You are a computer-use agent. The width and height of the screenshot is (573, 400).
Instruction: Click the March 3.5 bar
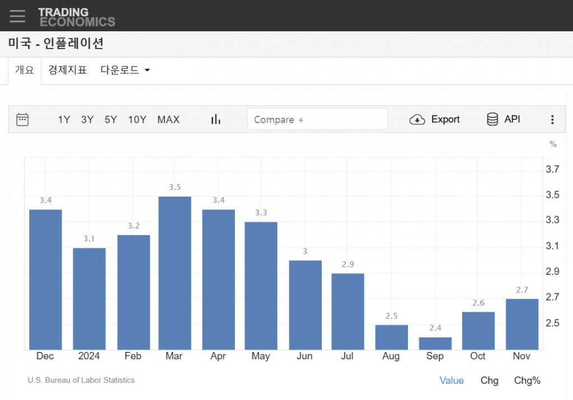[x=175, y=273]
